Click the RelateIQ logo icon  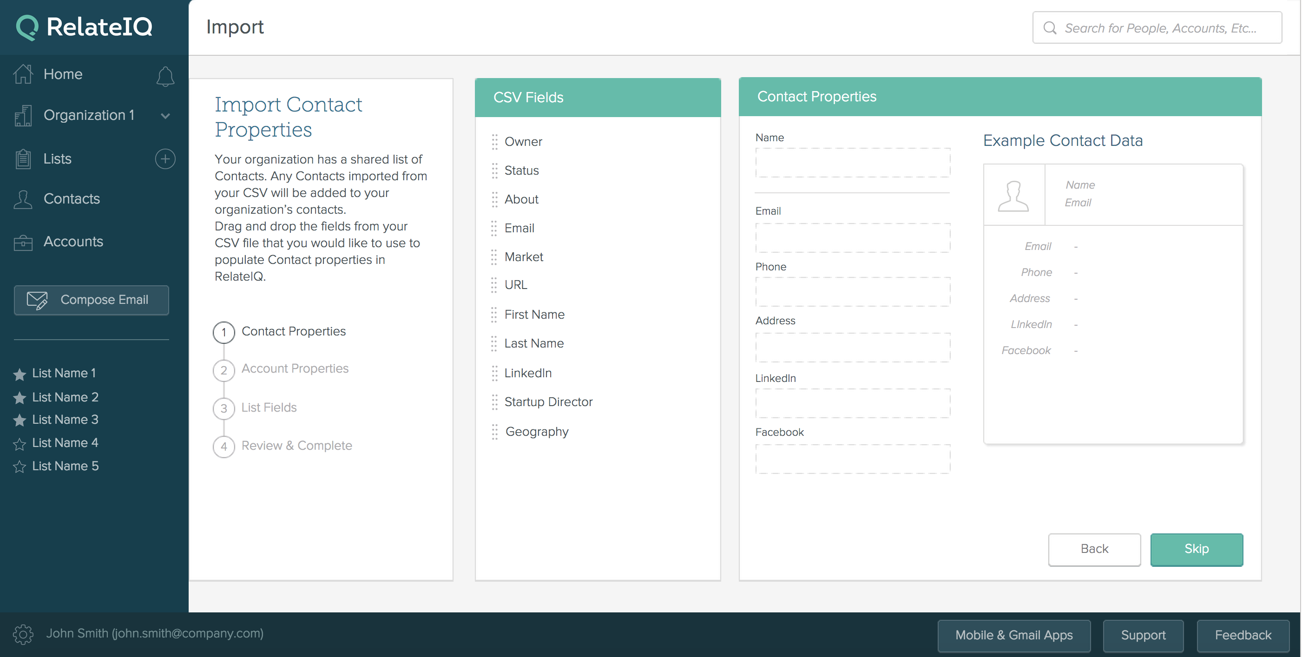coord(27,27)
